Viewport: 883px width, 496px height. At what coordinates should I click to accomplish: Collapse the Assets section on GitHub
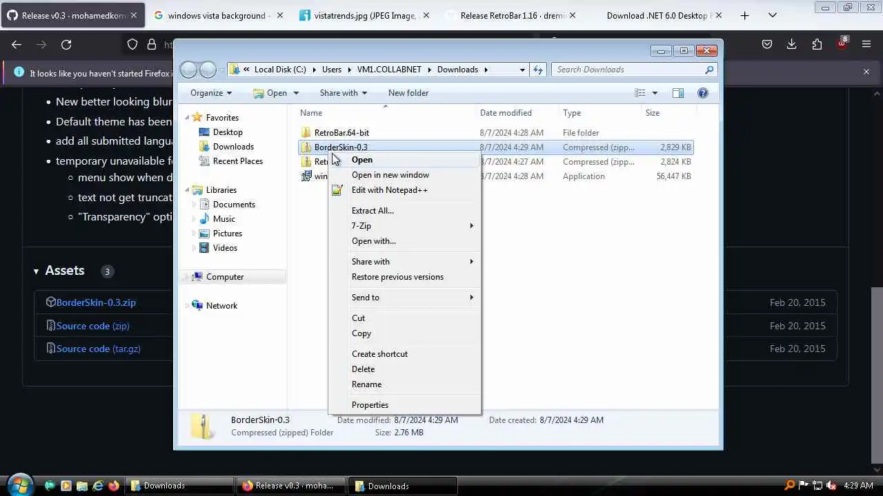point(36,271)
